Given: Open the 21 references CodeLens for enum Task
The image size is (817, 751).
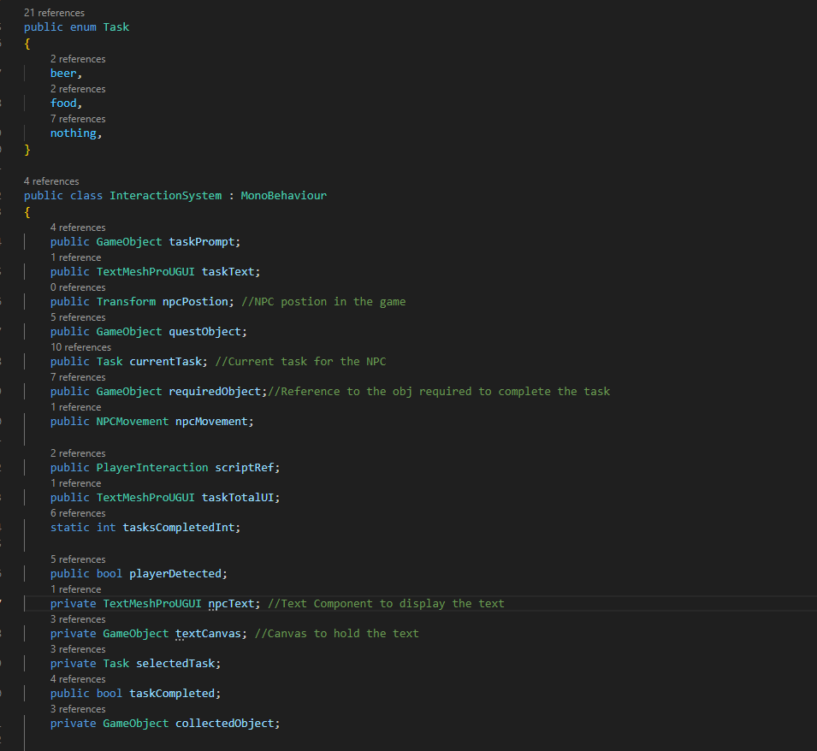Looking at the screenshot, I should tap(54, 13).
